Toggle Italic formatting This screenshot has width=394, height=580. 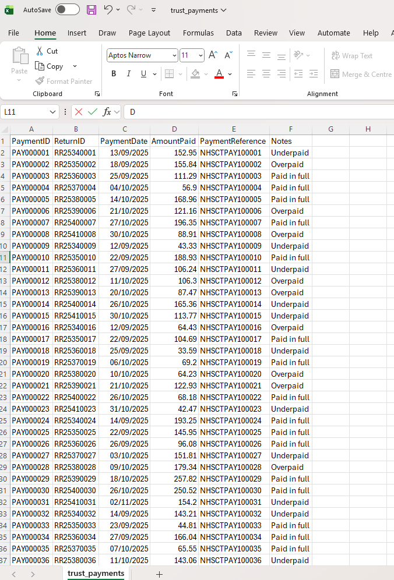click(x=128, y=73)
